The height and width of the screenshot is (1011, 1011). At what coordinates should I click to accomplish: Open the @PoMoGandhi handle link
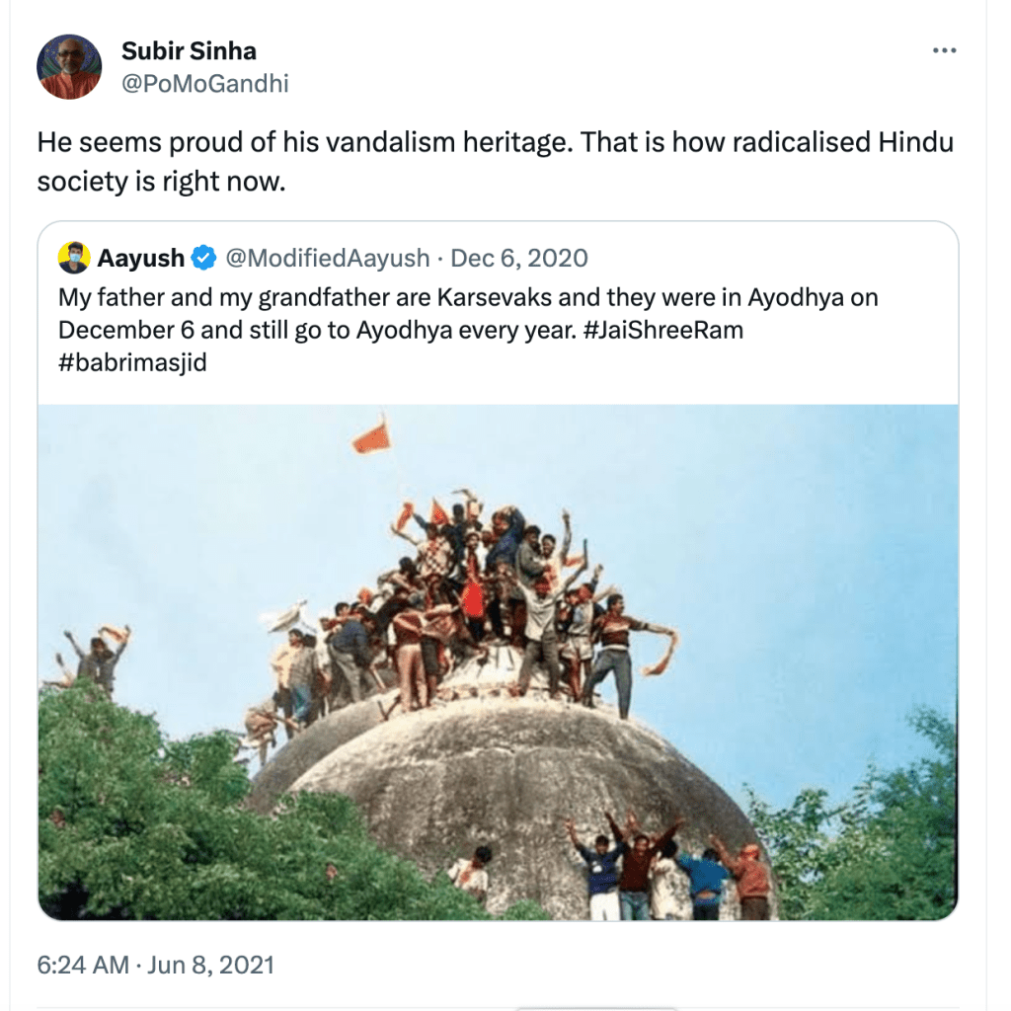pyautogui.click(x=204, y=84)
